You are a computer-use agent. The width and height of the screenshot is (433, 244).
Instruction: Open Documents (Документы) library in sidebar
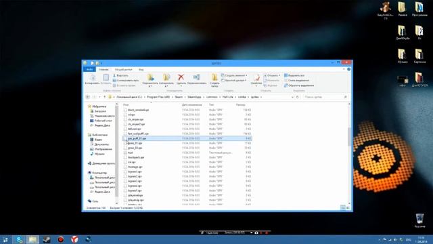(99, 144)
